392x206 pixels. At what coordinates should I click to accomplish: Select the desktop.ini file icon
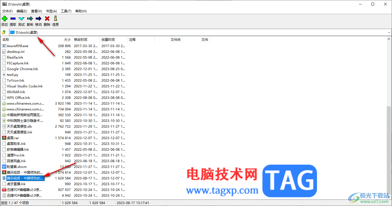4,52
